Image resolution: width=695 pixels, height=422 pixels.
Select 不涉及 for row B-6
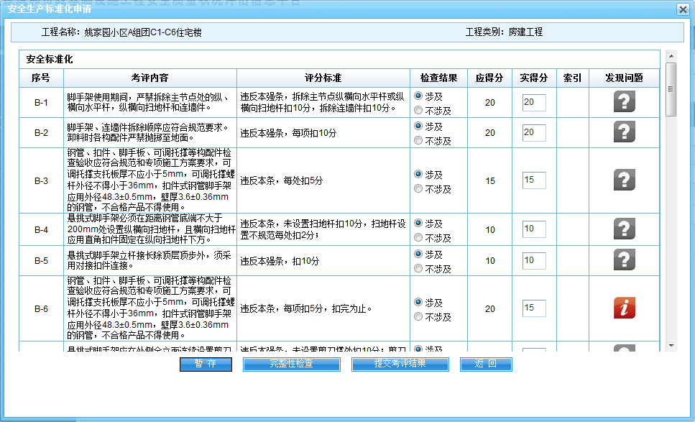(418, 317)
